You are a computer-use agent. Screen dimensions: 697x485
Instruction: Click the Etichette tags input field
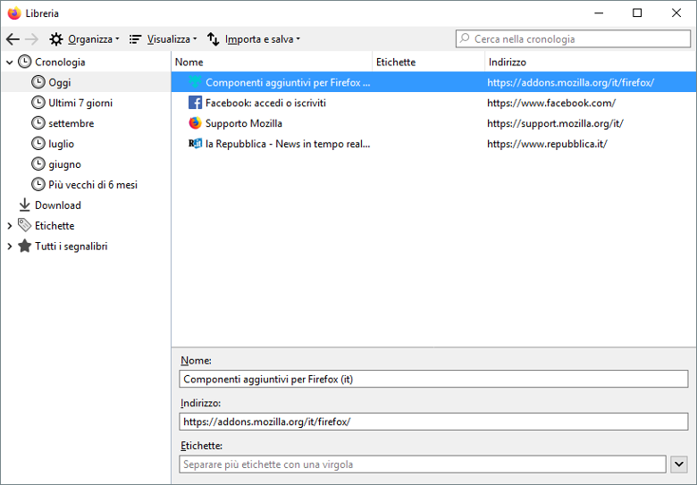pos(422,464)
